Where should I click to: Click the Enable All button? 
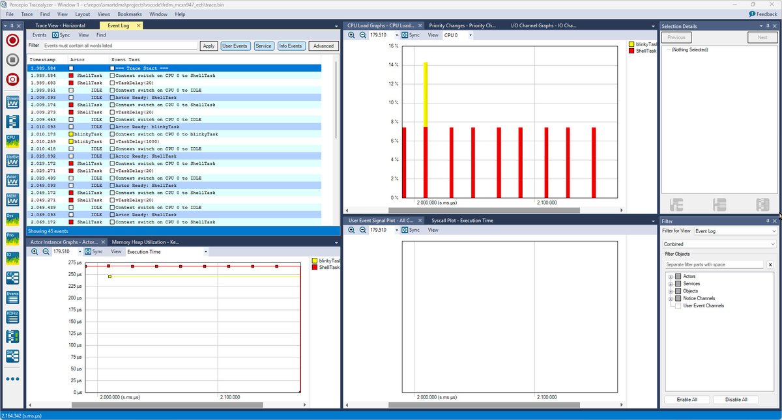(687, 399)
